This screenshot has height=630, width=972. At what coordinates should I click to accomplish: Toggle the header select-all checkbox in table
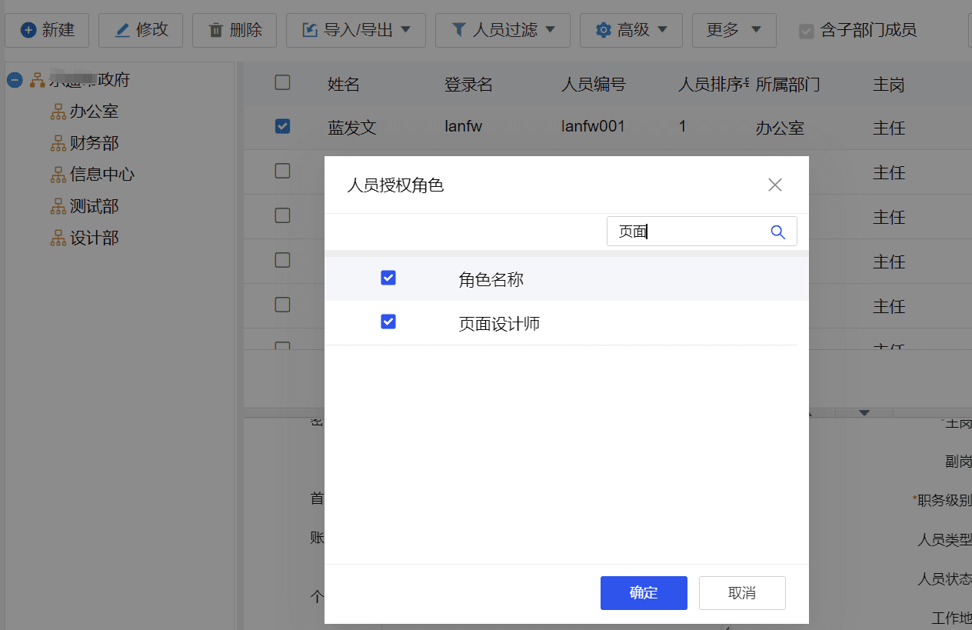282,82
